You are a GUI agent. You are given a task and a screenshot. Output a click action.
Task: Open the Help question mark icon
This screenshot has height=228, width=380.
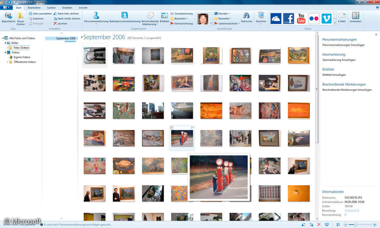click(x=377, y=7)
